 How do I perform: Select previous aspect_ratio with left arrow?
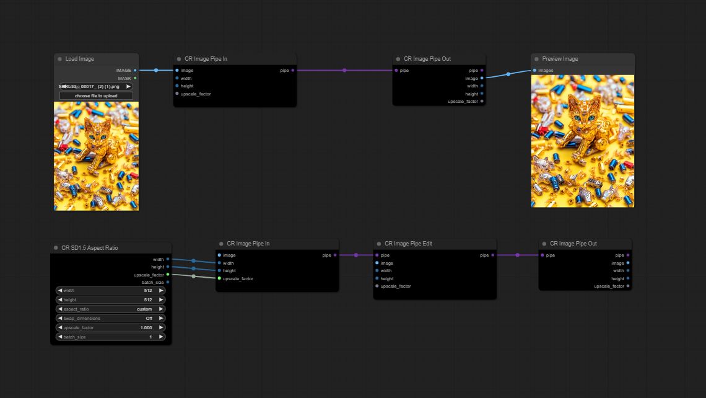[60, 309]
